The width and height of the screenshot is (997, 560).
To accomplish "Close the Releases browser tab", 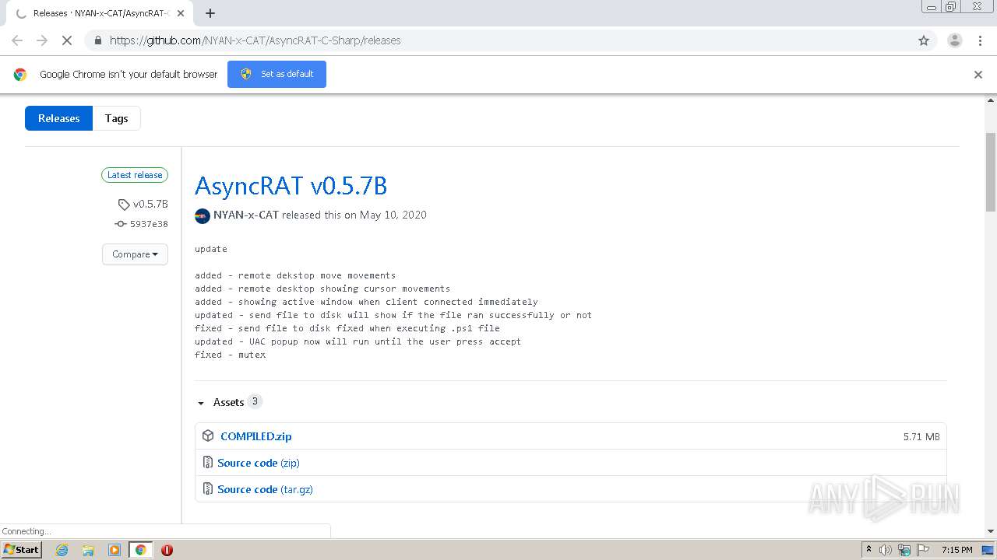I will click(x=180, y=13).
